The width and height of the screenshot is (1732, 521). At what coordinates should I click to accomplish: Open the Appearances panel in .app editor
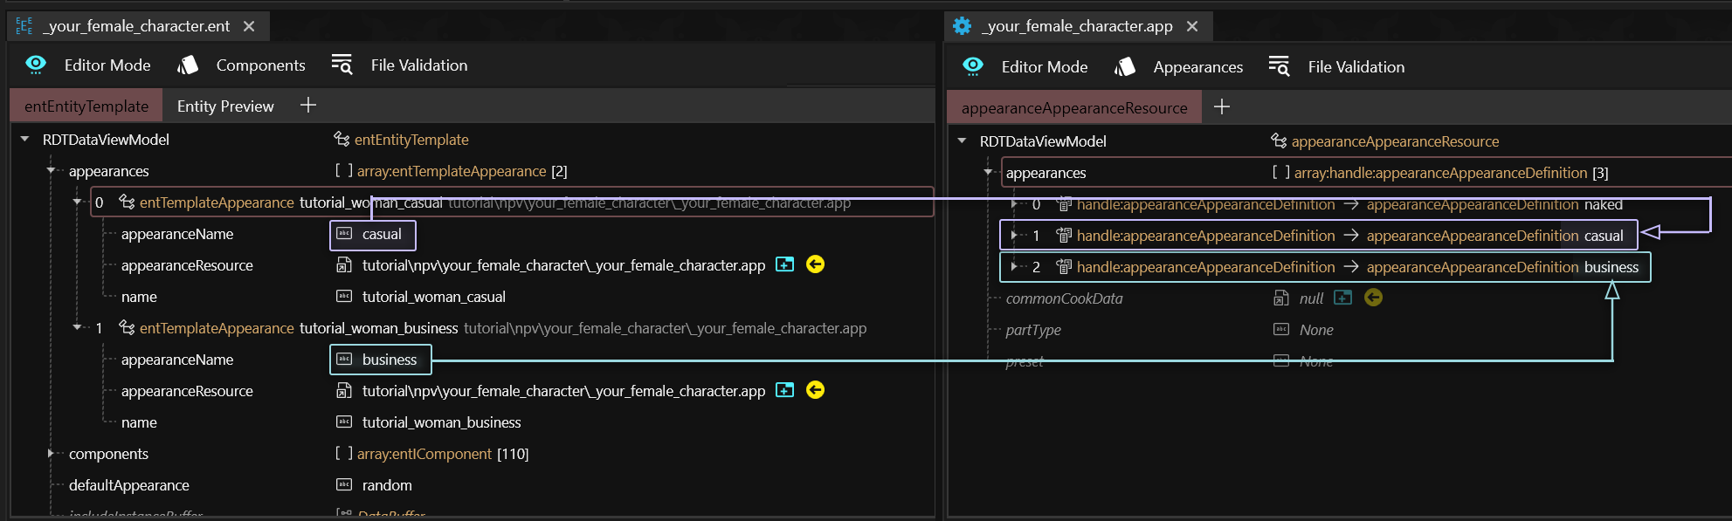click(x=1180, y=67)
